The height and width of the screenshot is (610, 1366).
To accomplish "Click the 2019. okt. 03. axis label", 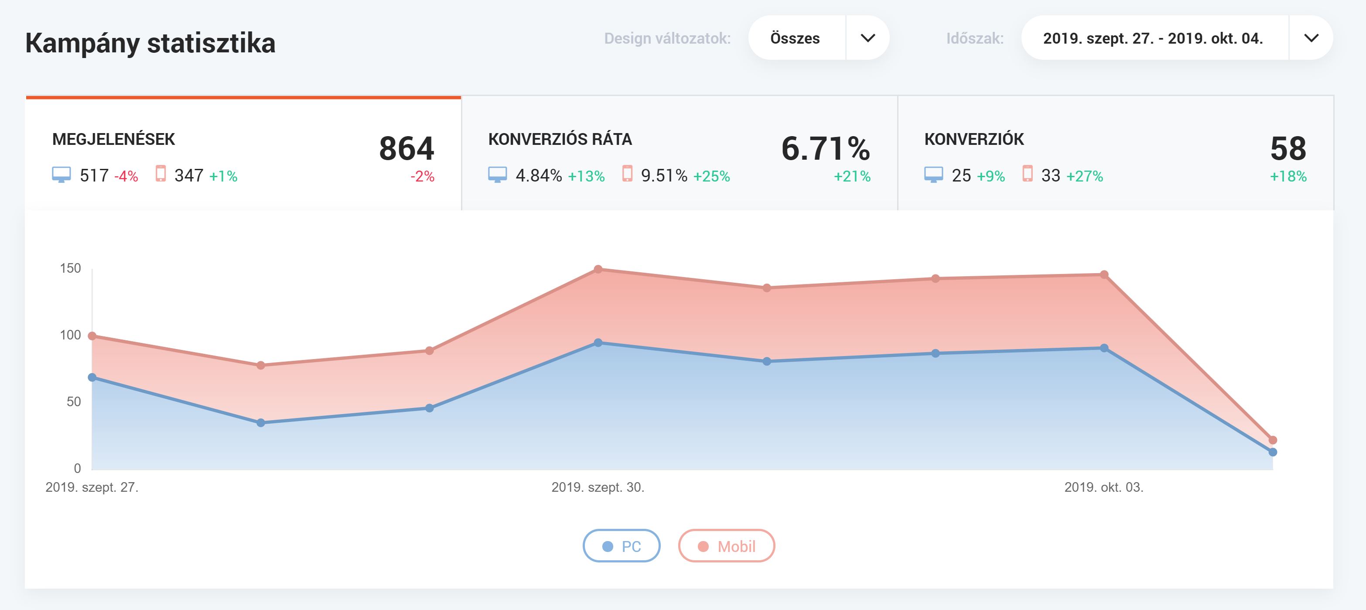I will pyautogui.click(x=1104, y=487).
